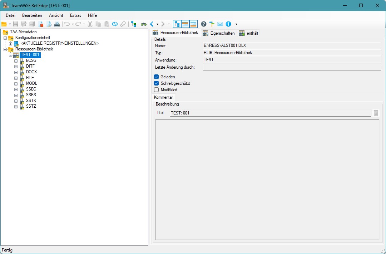Open the Extras menu

point(75,15)
